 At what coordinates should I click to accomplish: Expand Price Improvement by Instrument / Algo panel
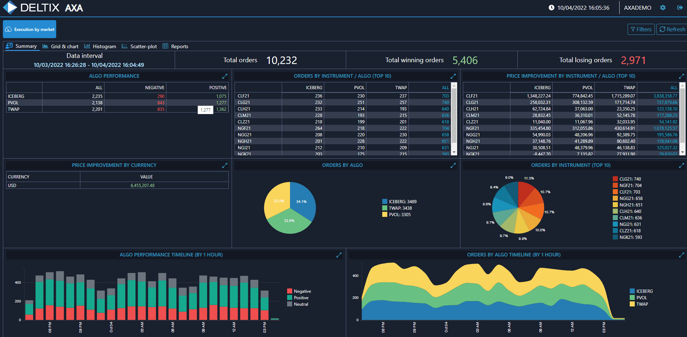[681, 76]
